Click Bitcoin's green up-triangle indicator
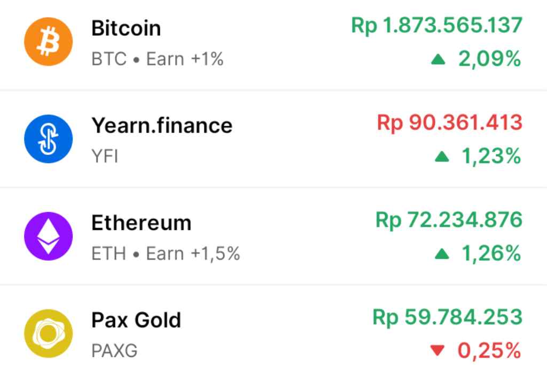Viewport: 547px width, 365px height. pyautogui.click(x=439, y=60)
